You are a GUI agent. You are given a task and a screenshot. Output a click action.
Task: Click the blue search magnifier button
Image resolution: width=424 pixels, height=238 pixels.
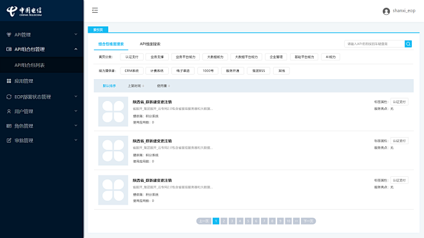[408, 44]
